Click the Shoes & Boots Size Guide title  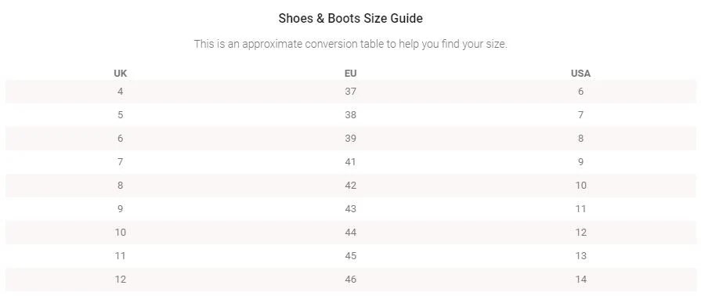pyautogui.click(x=351, y=18)
